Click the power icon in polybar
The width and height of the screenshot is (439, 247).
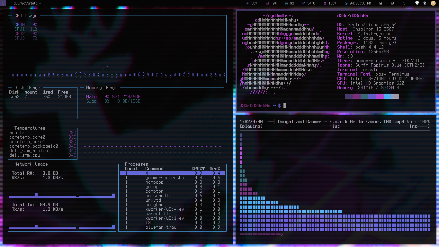click(404, 3)
